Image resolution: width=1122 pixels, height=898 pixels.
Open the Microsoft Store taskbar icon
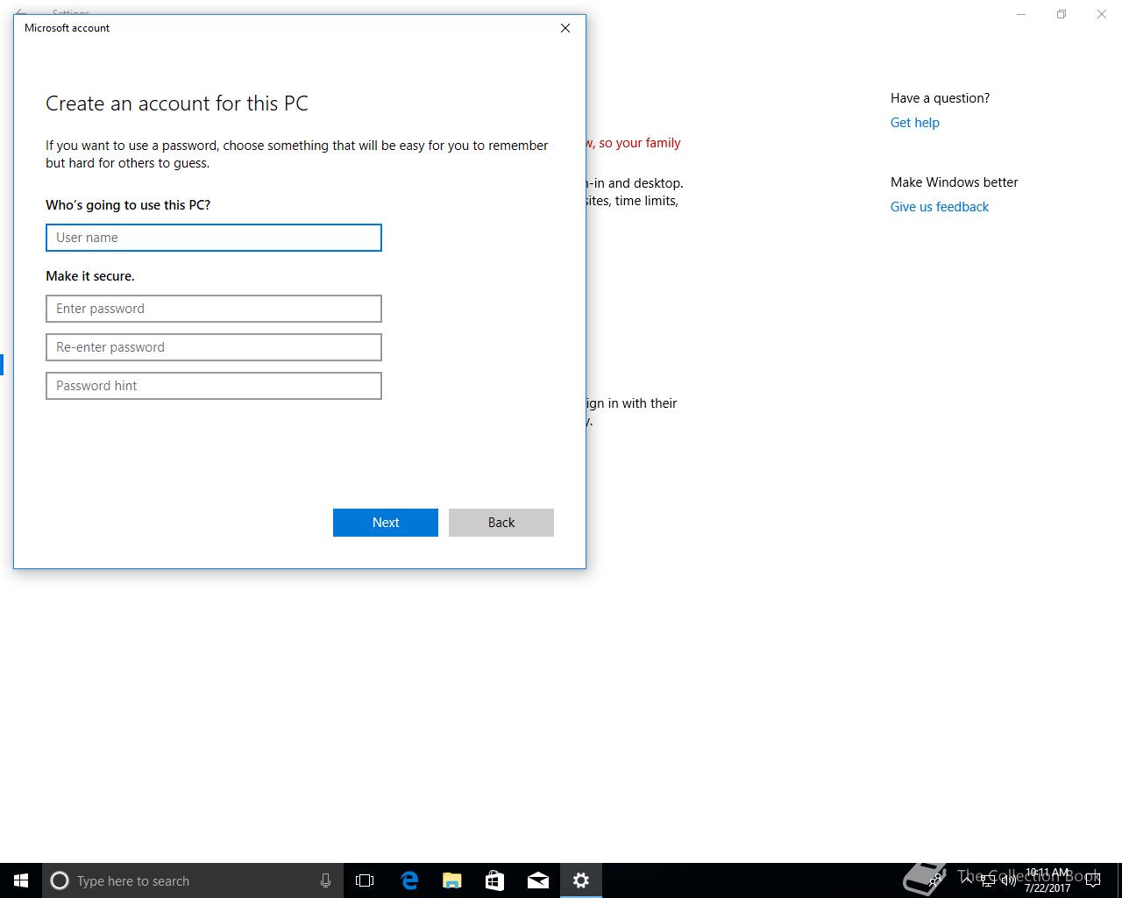(x=495, y=880)
